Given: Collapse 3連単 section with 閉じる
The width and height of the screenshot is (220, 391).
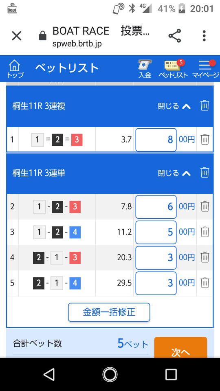Looking at the screenshot, I should (x=174, y=173).
